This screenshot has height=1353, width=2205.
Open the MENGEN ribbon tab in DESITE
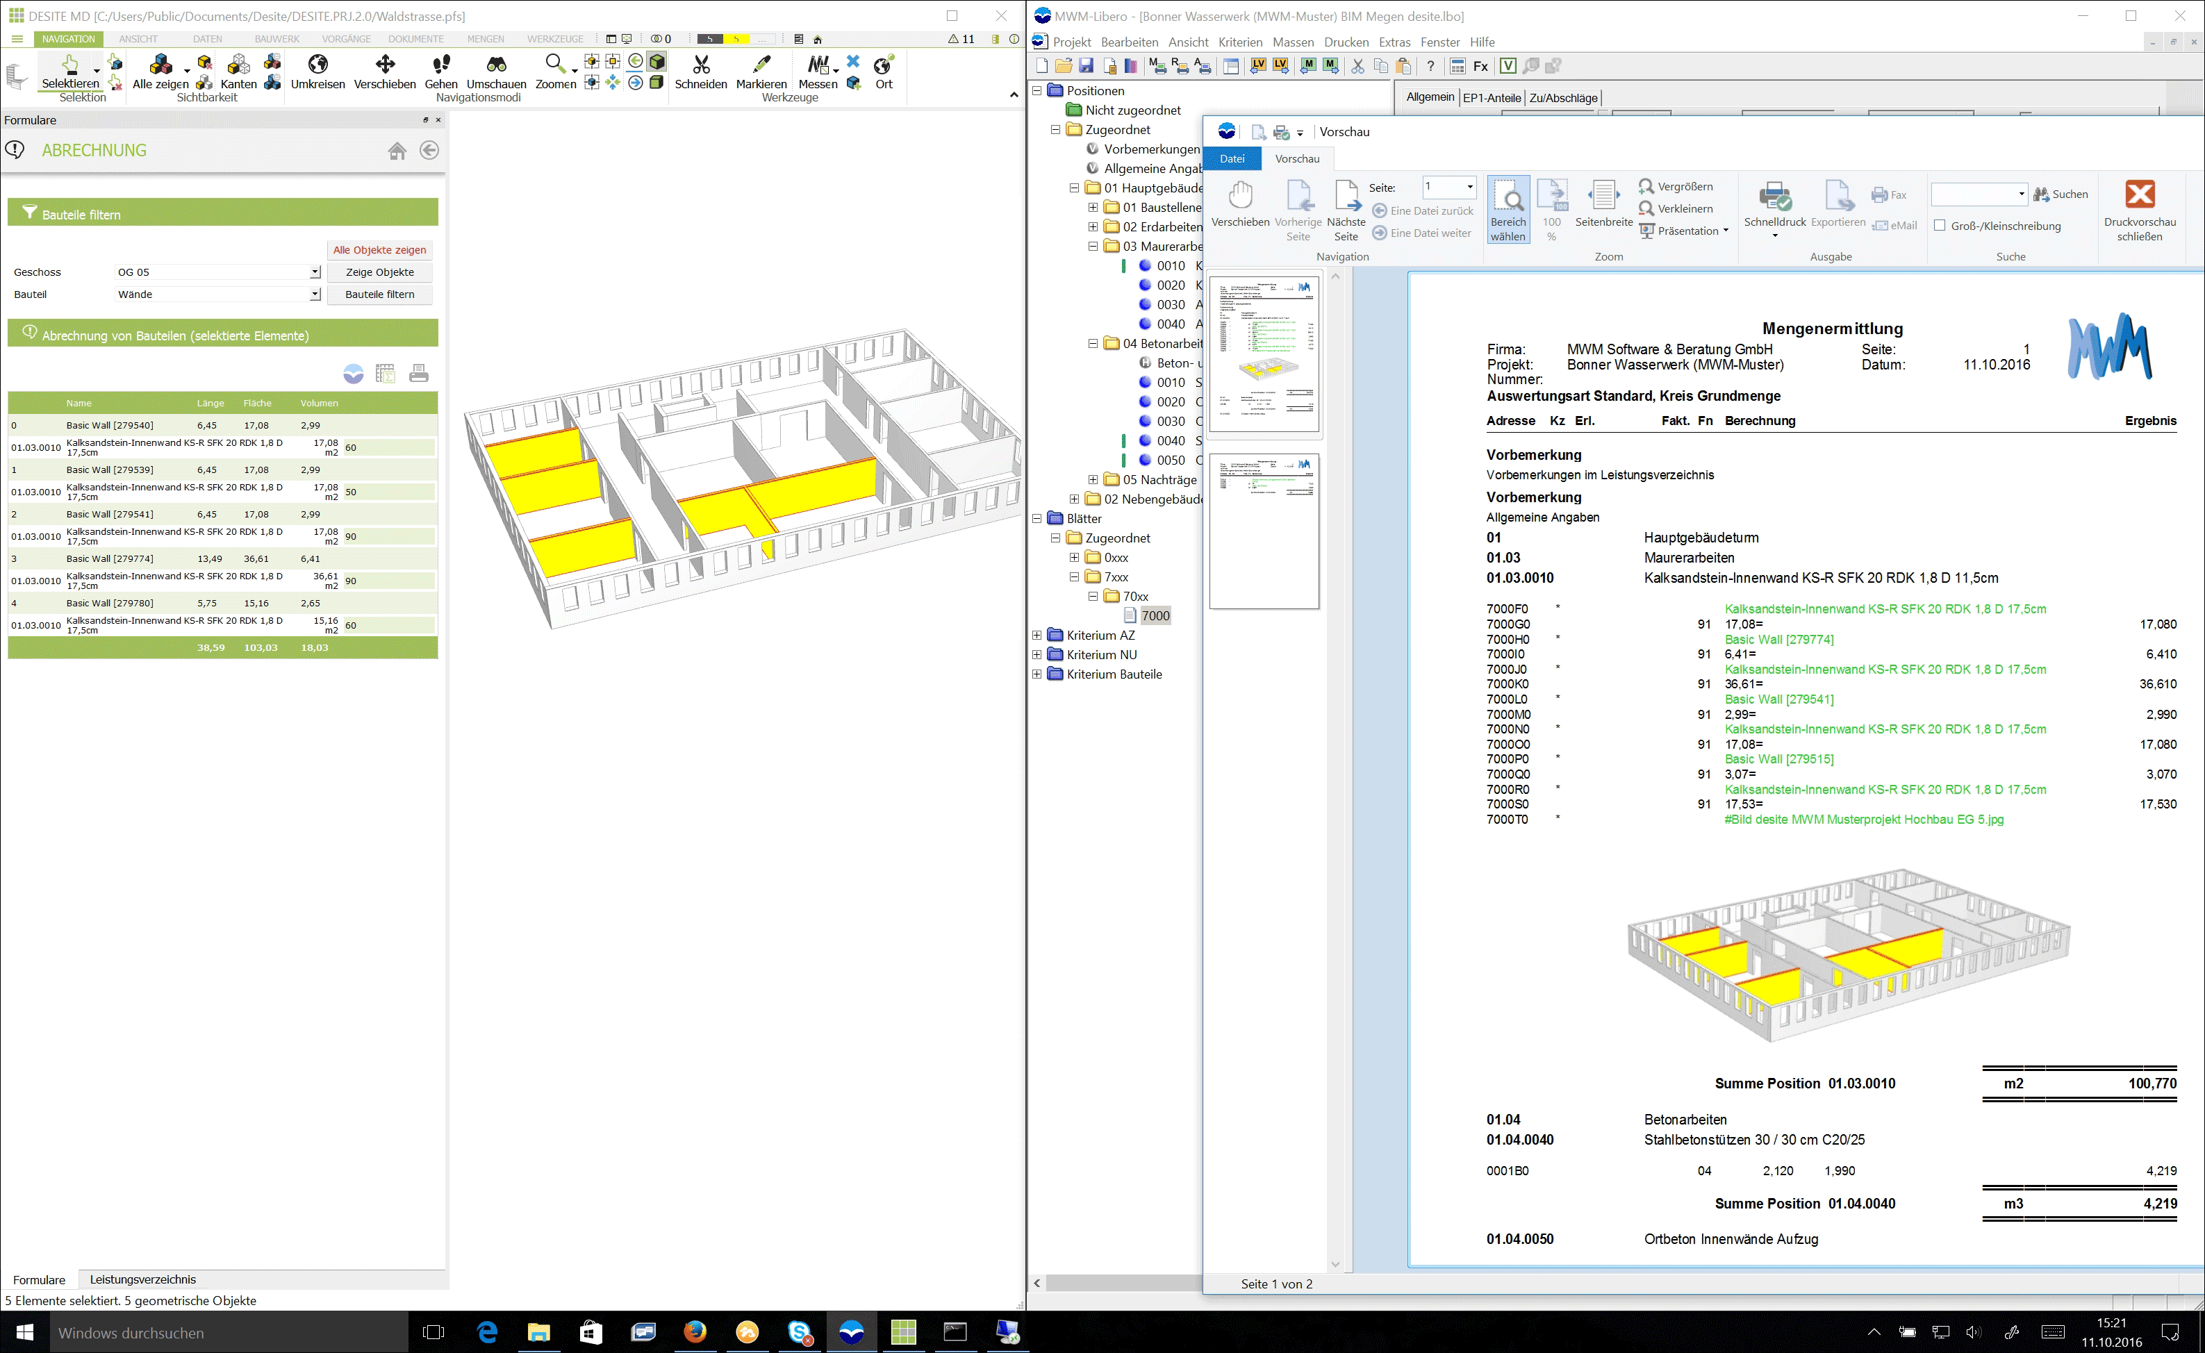tap(485, 40)
